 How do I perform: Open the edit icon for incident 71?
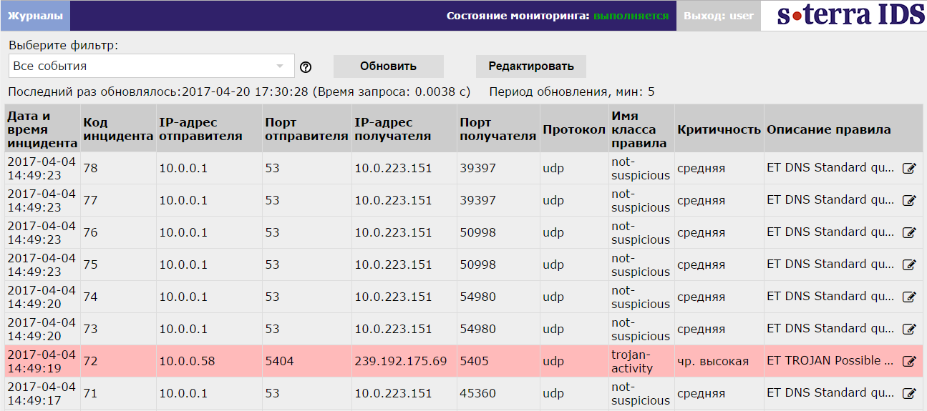click(909, 394)
